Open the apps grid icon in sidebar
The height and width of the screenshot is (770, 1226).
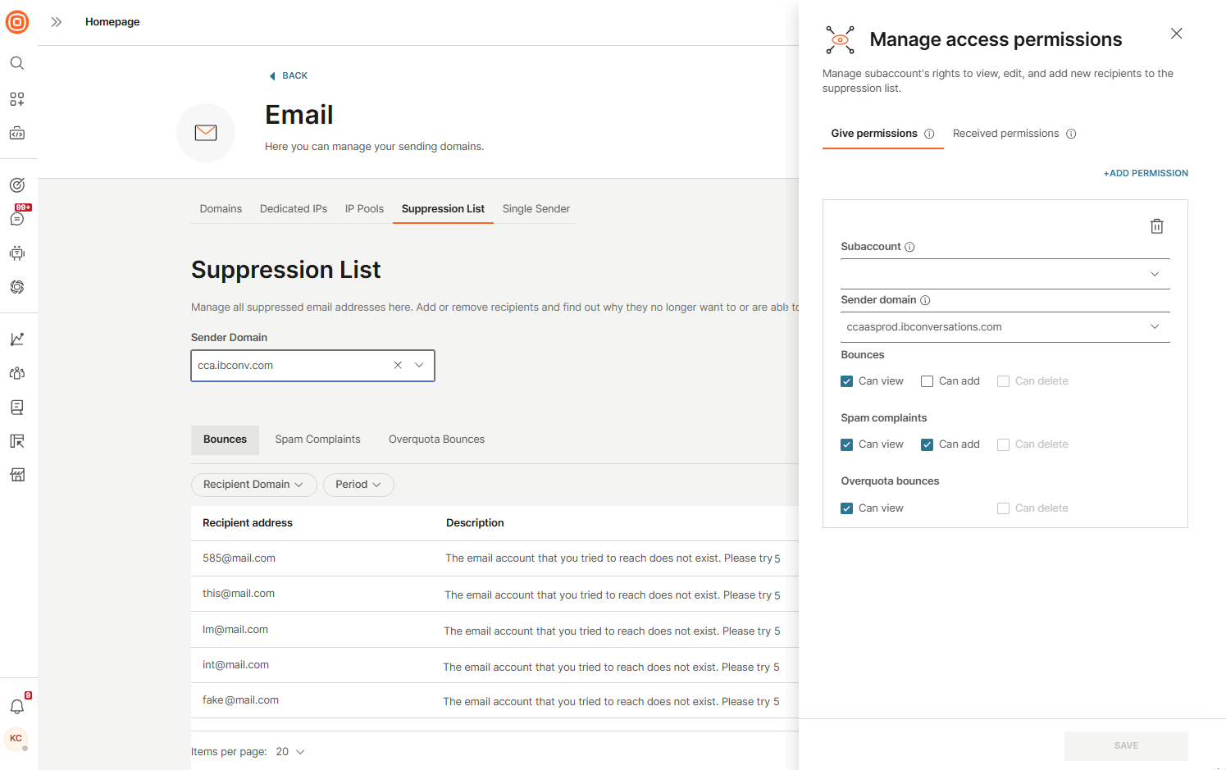17,98
